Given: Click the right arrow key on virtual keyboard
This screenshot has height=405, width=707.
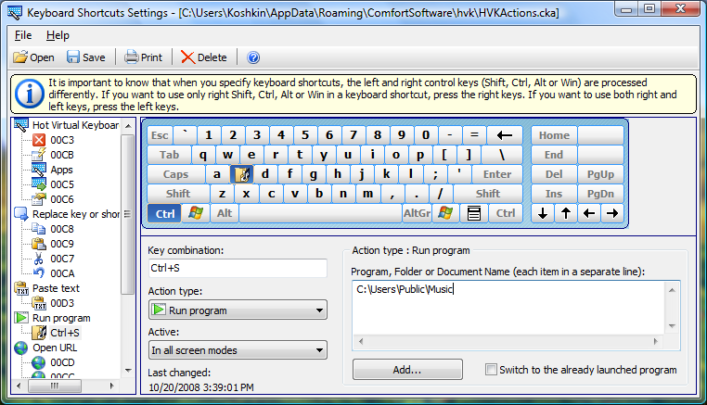Looking at the screenshot, I should click(612, 213).
